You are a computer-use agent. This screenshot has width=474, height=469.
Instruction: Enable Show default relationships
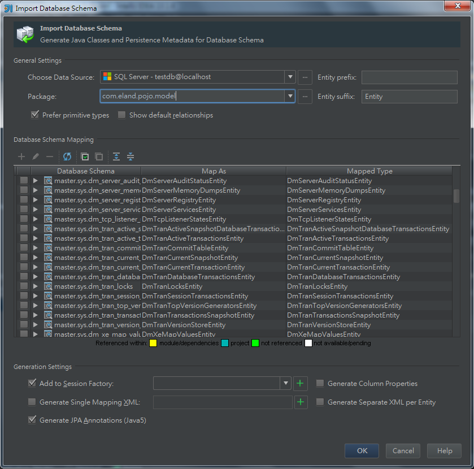[121, 115]
